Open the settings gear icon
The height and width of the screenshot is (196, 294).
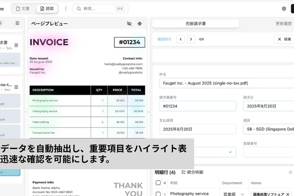coord(284,9)
